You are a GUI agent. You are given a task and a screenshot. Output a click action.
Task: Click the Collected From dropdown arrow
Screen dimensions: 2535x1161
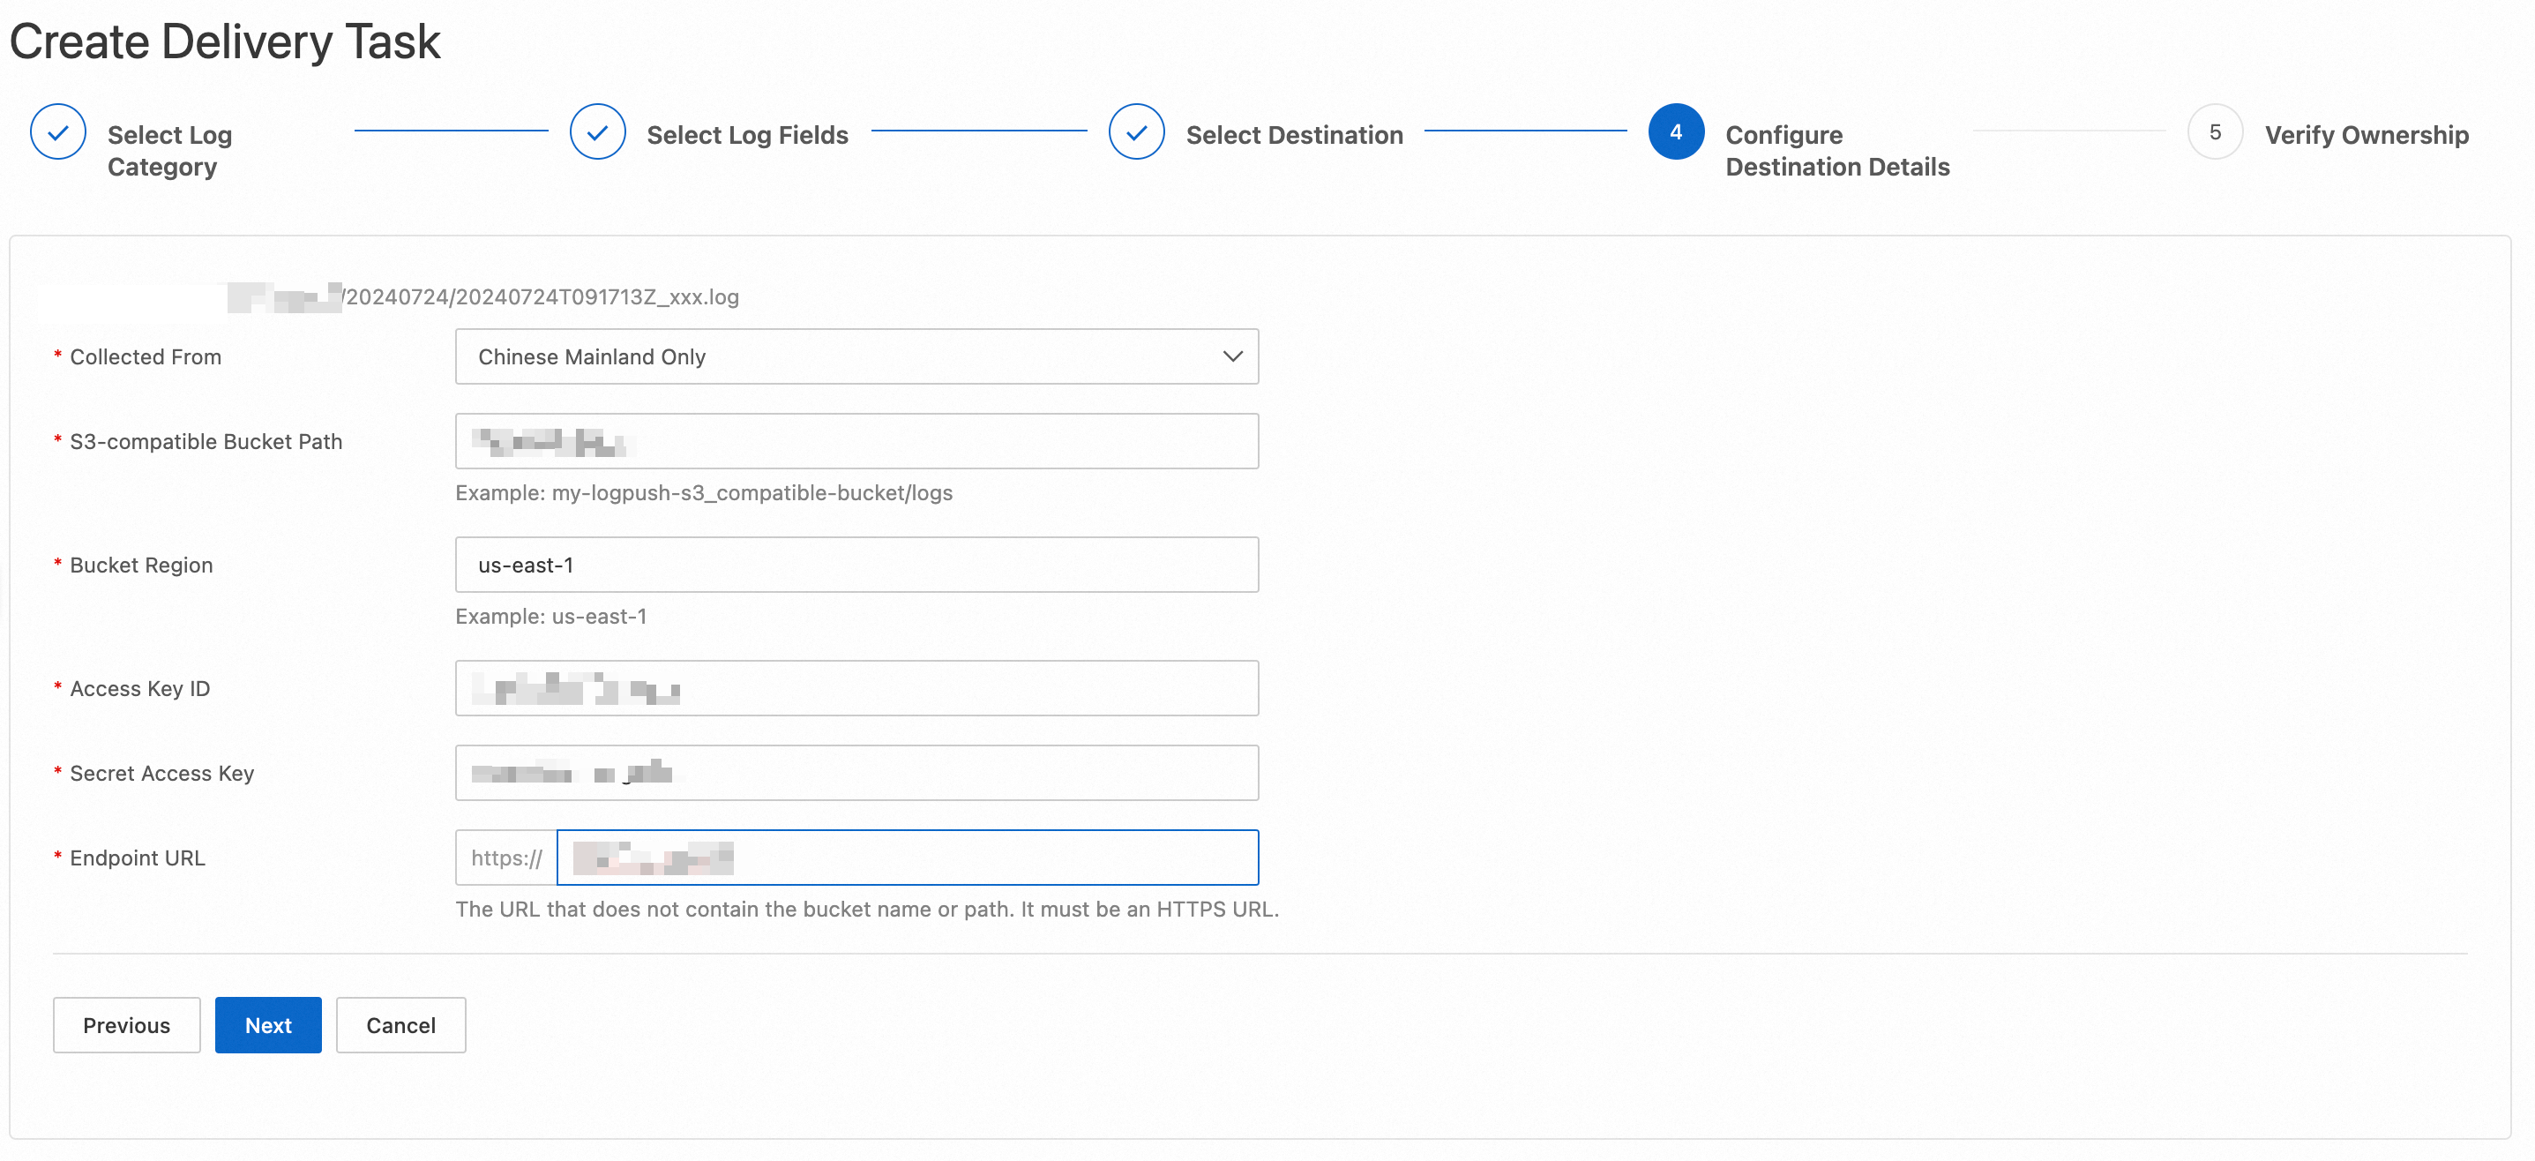click(x=1232, y=356)
